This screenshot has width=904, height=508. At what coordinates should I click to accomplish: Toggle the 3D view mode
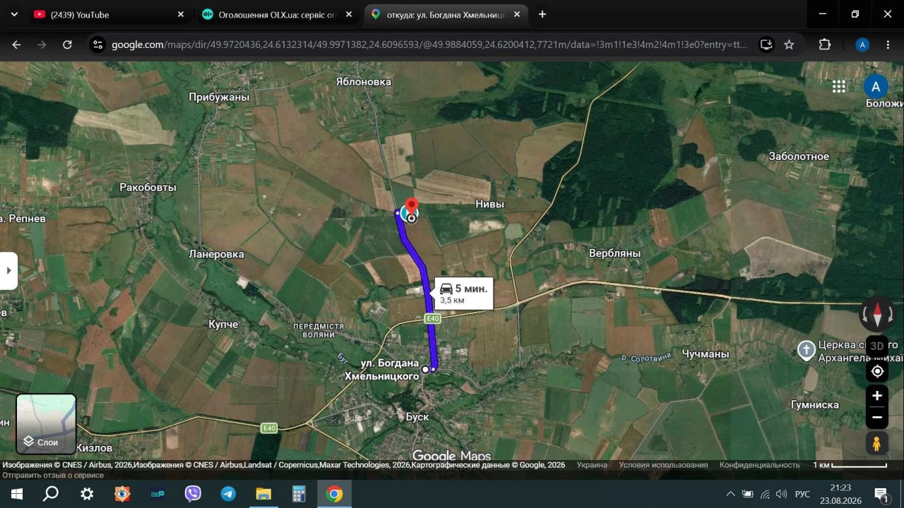coord(877,346)
